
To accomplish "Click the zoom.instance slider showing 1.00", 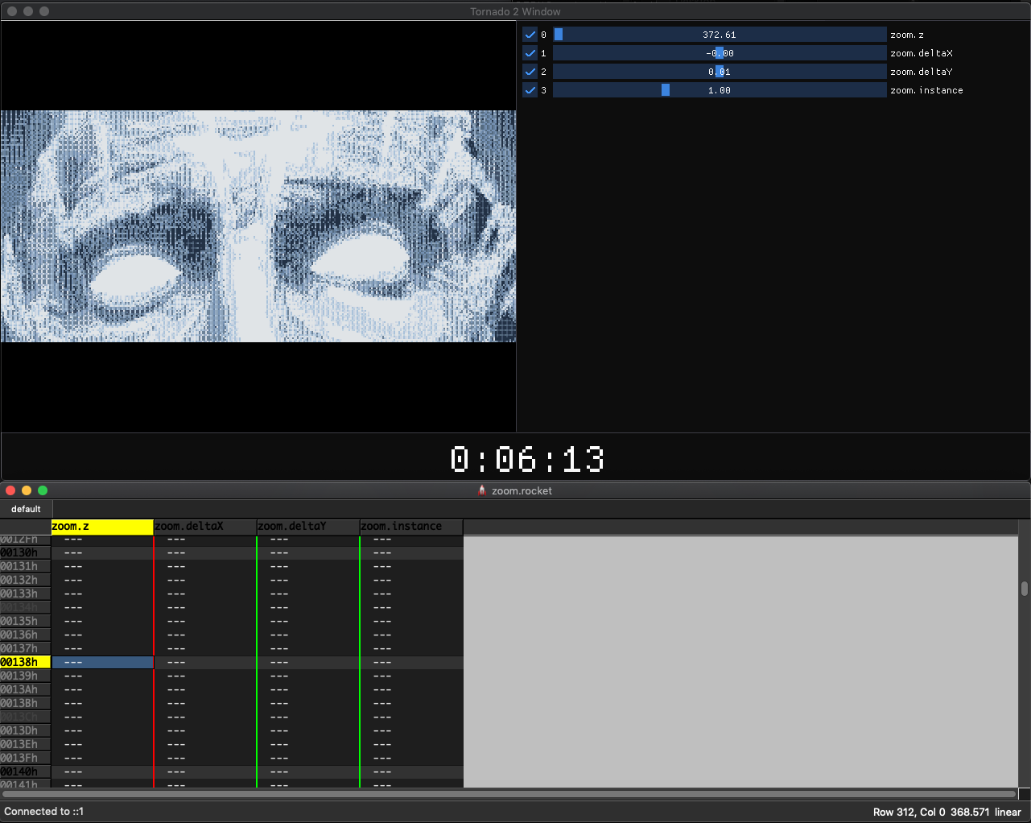I will [x=720, y=90].
